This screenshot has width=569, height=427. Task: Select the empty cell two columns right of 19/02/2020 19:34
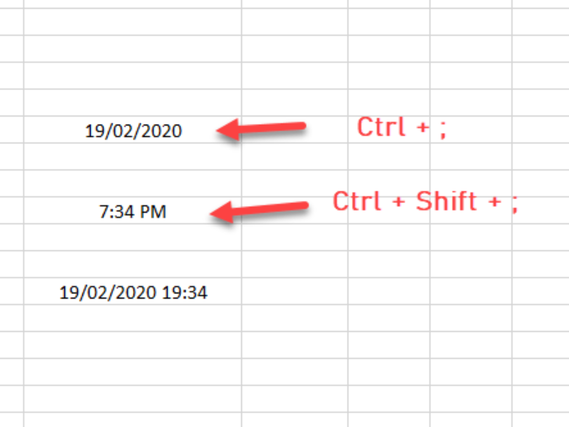[x=389, y=291]
